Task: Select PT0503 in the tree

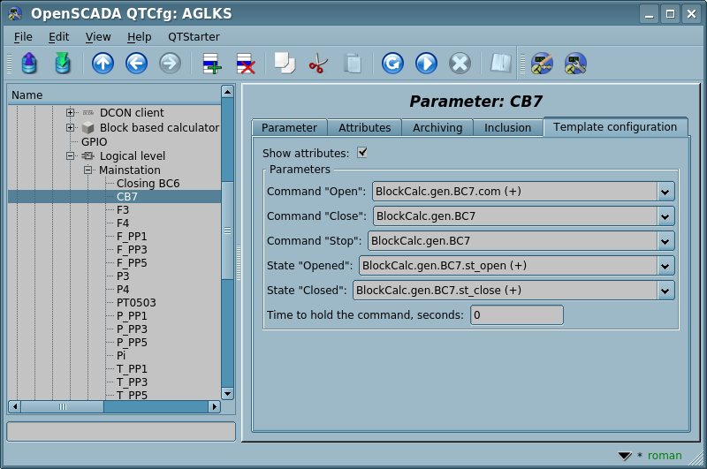Action: pos(136,302)
